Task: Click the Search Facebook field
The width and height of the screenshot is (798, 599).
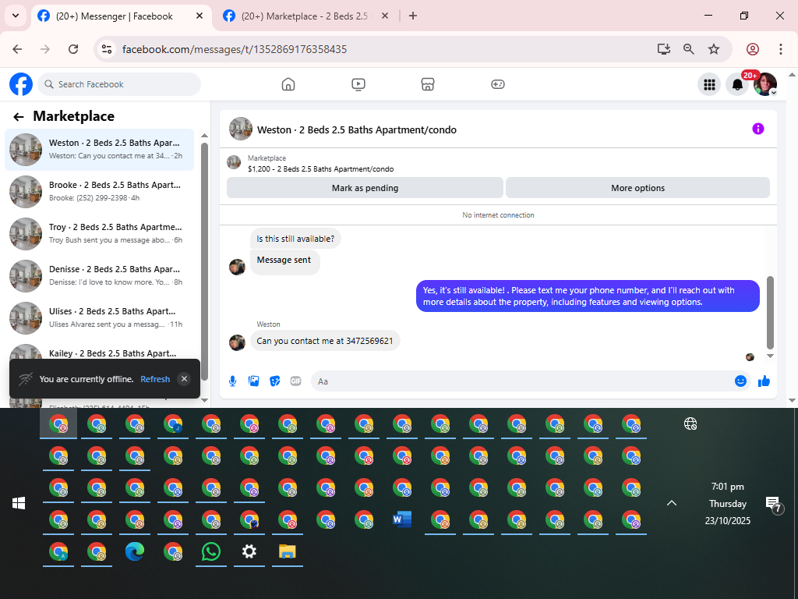Action: [119, 84]
